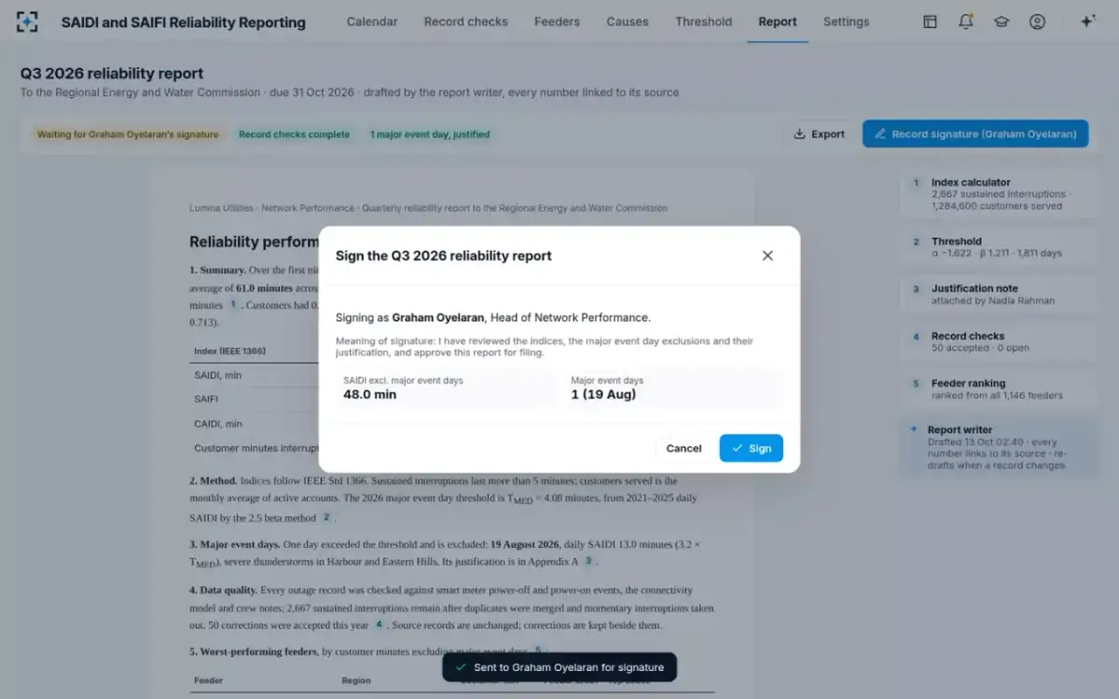
Task: Click the '1 major event day, justified' badge
Action: coord(430,134)
